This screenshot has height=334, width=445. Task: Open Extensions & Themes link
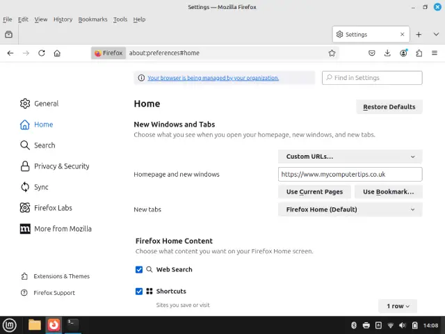pyautogui.click(x=56, y=276)
